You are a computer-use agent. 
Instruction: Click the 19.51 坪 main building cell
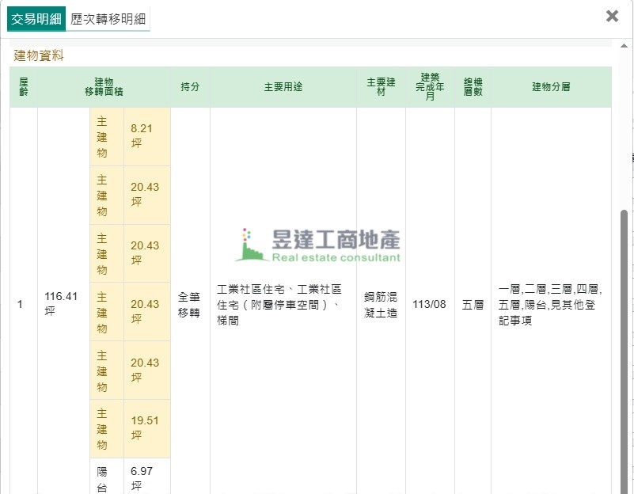coord(146,428)
